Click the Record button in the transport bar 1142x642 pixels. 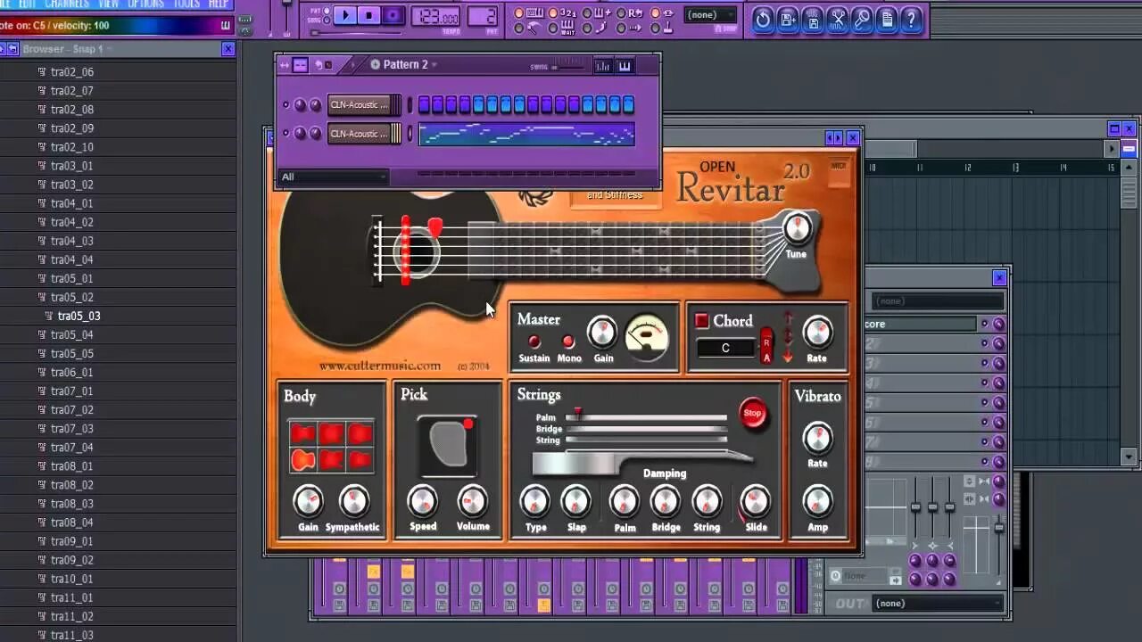click(393, 15)
